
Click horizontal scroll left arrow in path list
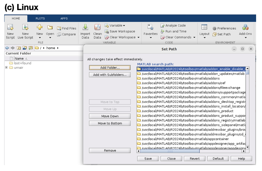pos(139,151)
